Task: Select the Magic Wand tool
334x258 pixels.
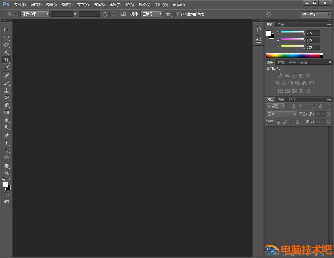Action: point(6,52)
